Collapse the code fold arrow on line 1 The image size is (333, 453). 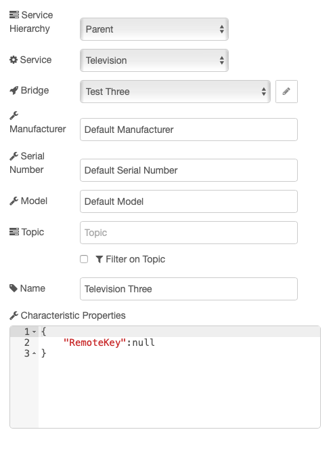[35, 332]
